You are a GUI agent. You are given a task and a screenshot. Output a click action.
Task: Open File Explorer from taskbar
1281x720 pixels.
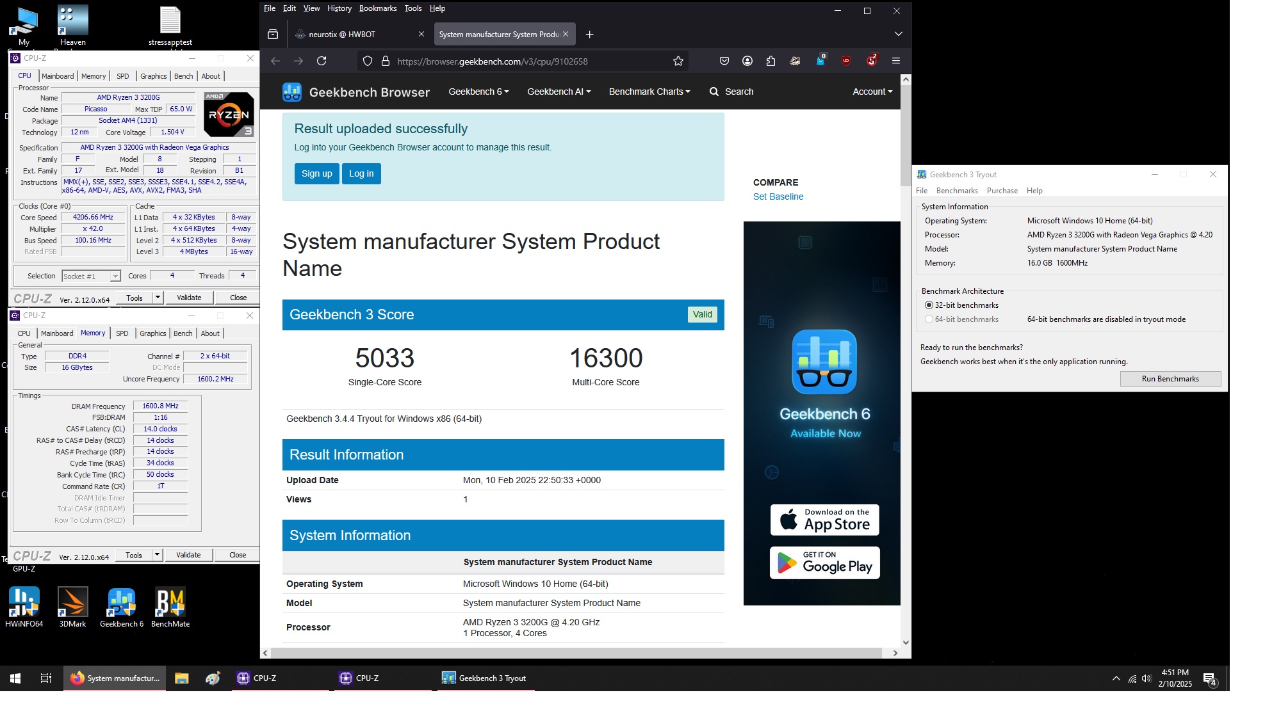tap(182, 678)
